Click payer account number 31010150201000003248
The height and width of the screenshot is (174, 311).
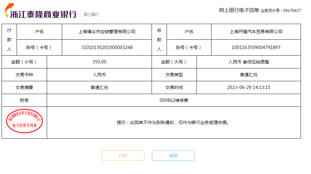point(107,47)
